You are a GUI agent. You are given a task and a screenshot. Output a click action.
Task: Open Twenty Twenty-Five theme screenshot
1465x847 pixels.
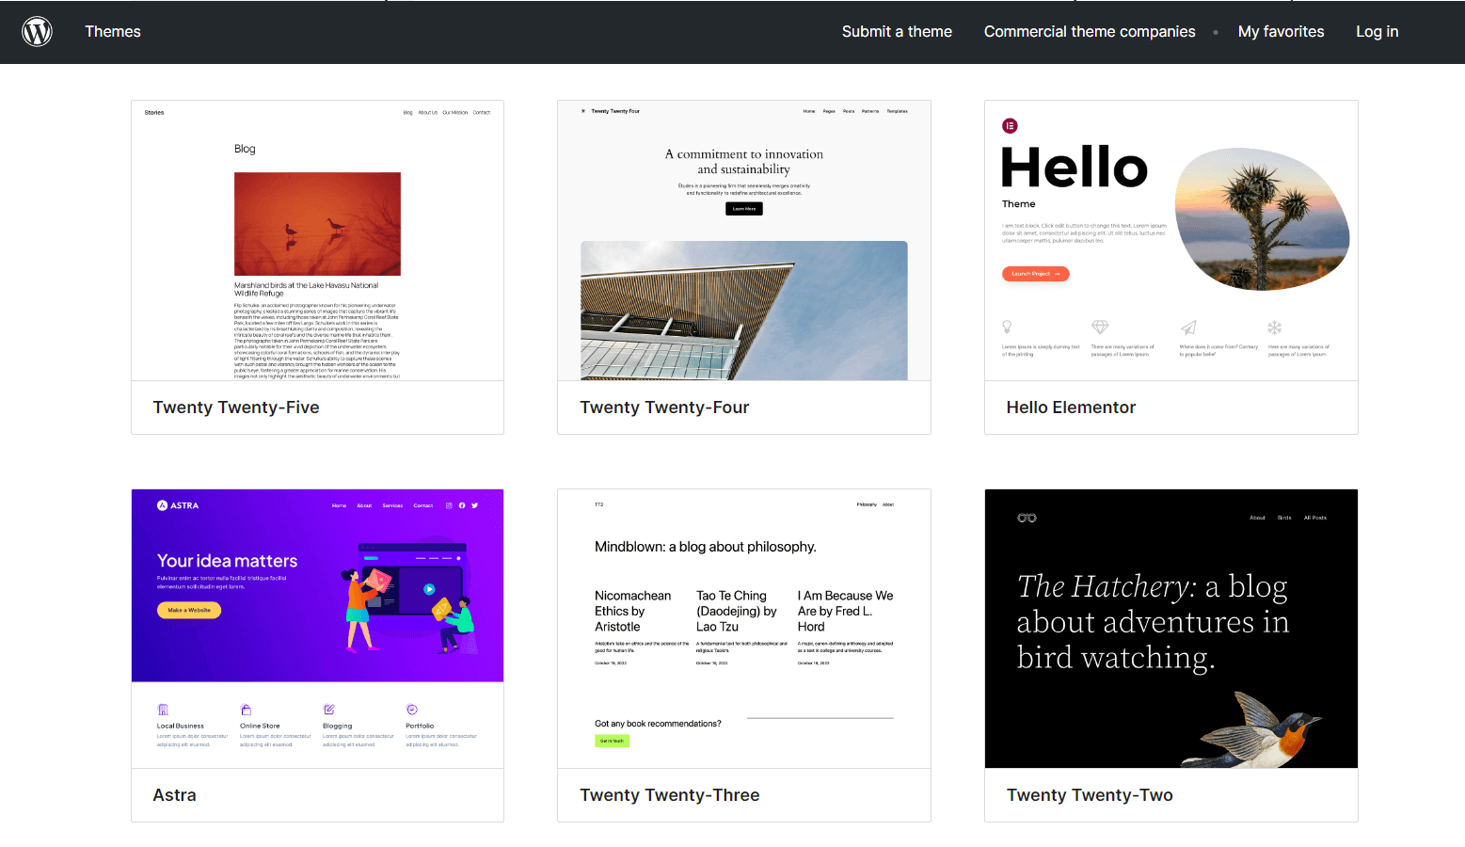tap(317, 240)
